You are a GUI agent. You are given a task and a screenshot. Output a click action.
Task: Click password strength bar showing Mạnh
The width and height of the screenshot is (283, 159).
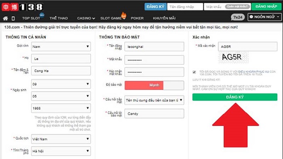click(154, 85)
